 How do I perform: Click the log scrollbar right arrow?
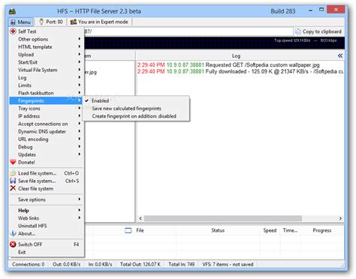[340, 218]
